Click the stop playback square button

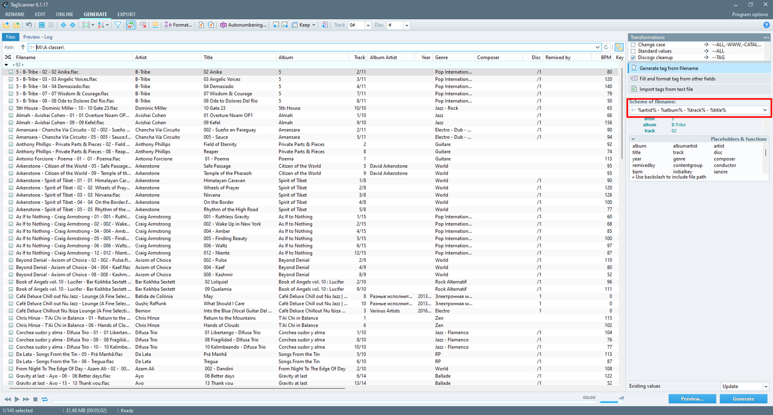[x=36, y=399]
